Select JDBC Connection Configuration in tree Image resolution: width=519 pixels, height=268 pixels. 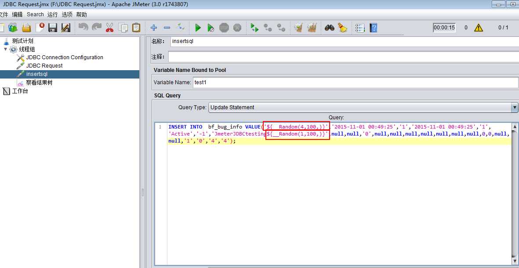point(65,57)
